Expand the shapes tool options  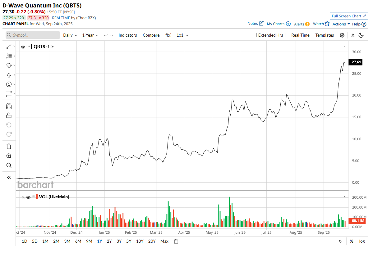[x=14, y=65]
